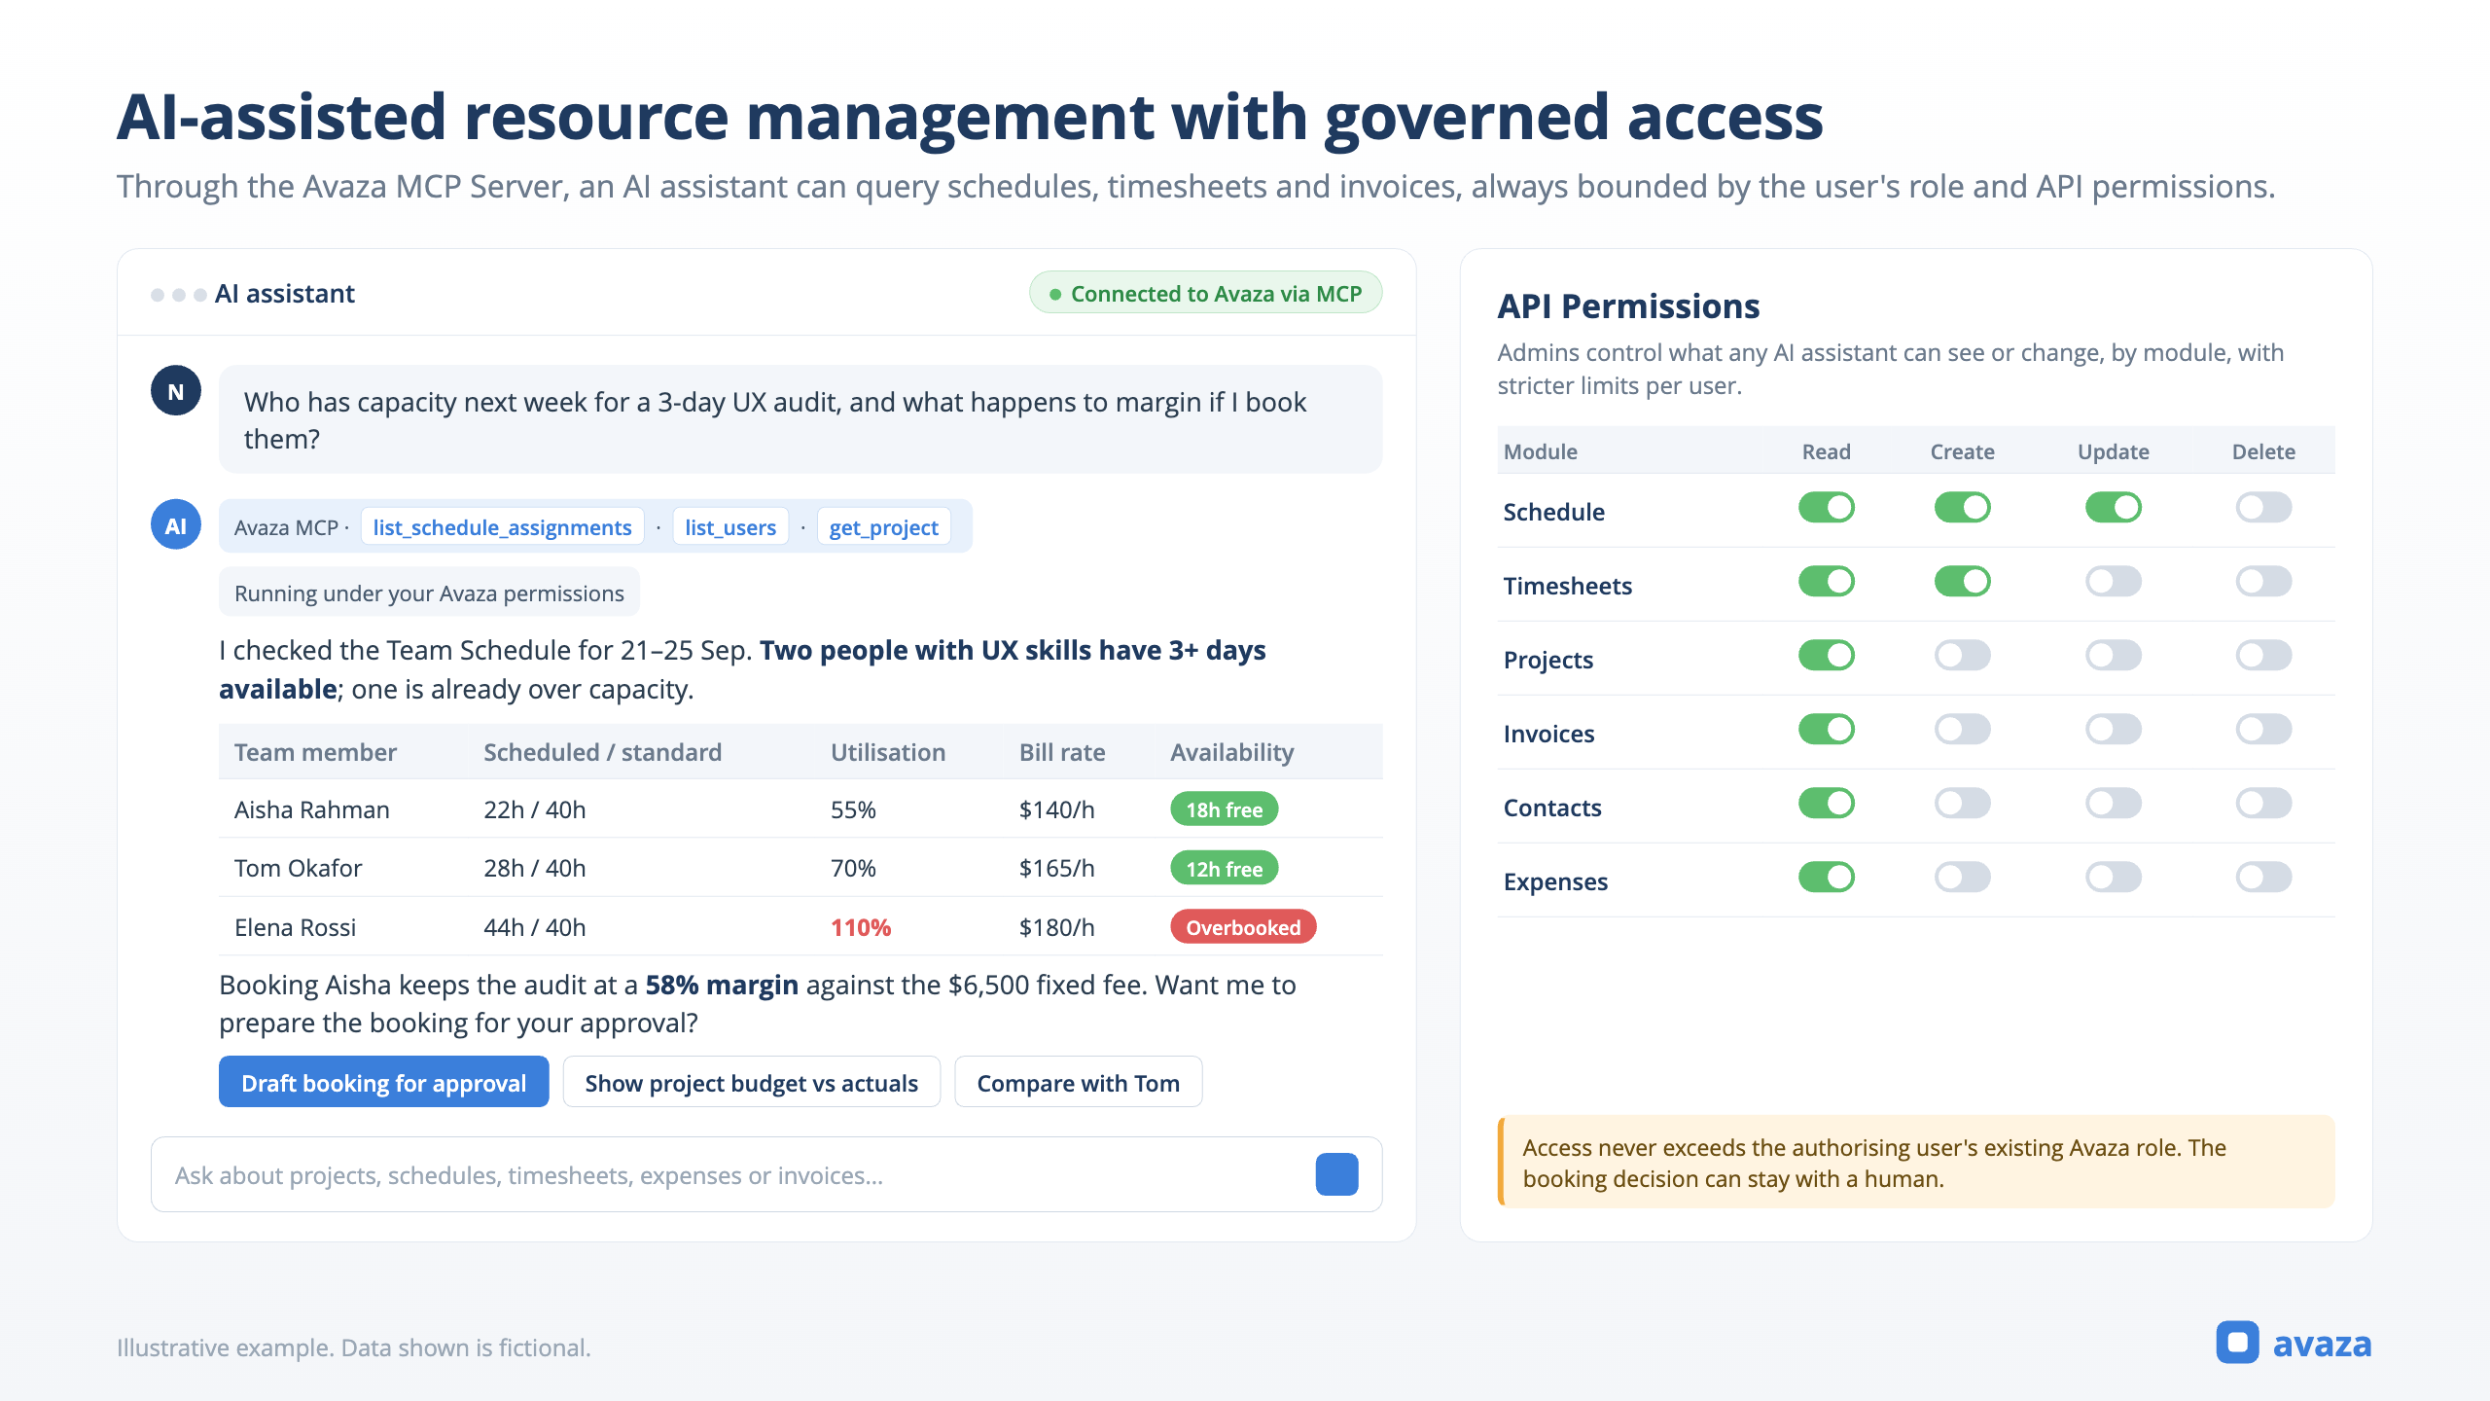2490x1401 pixels.
Task: Click the Overbooked badge for Elena
Action: tap(1243, 927)
